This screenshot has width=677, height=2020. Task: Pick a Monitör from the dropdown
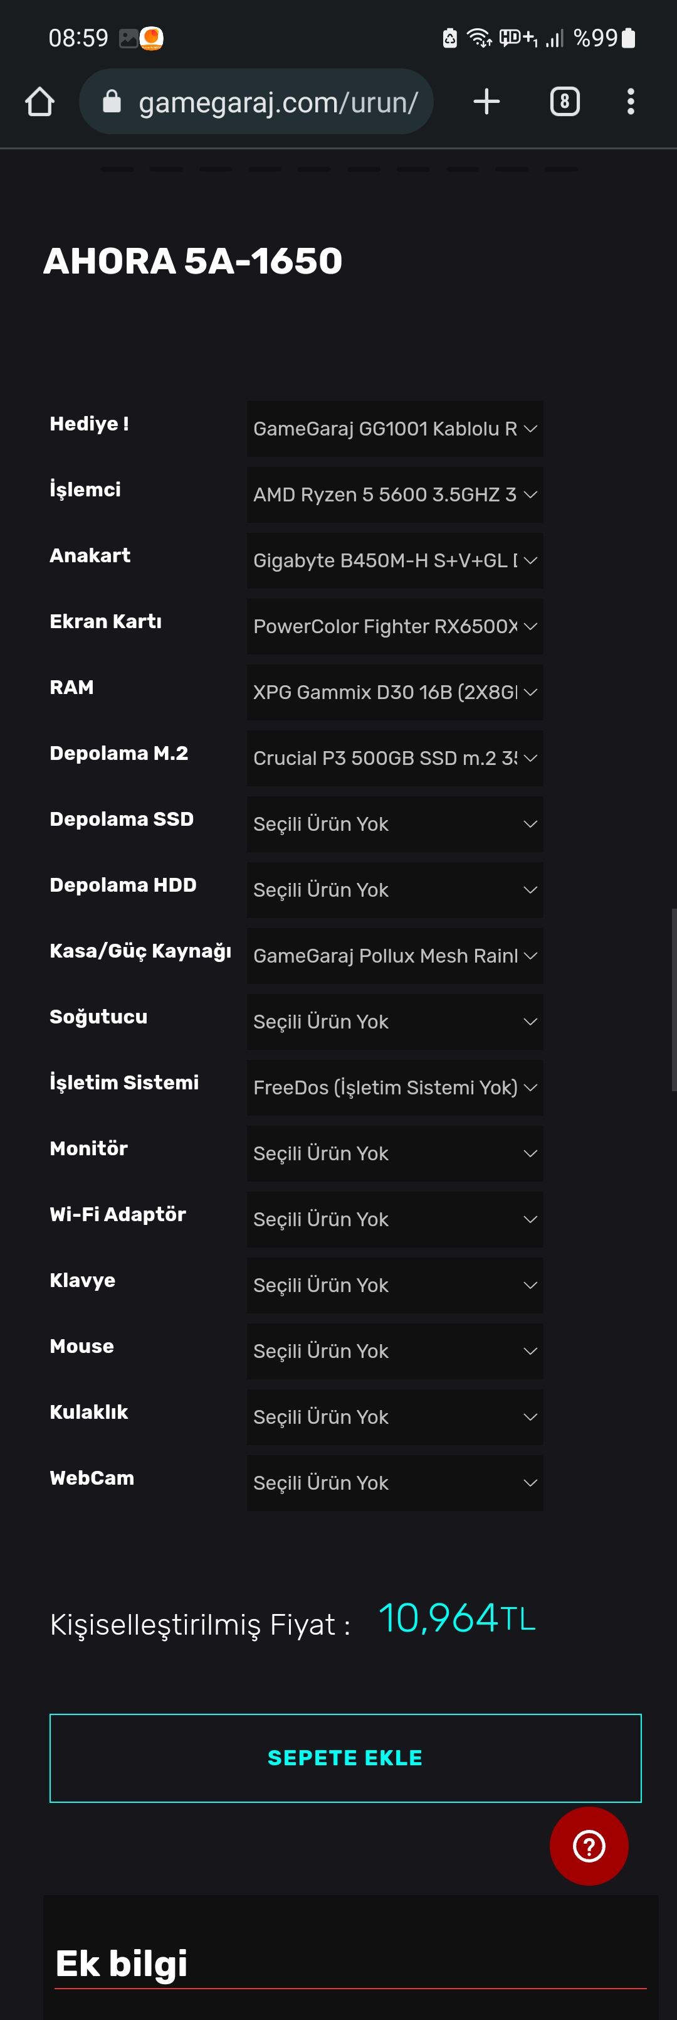coord(394,1153)
